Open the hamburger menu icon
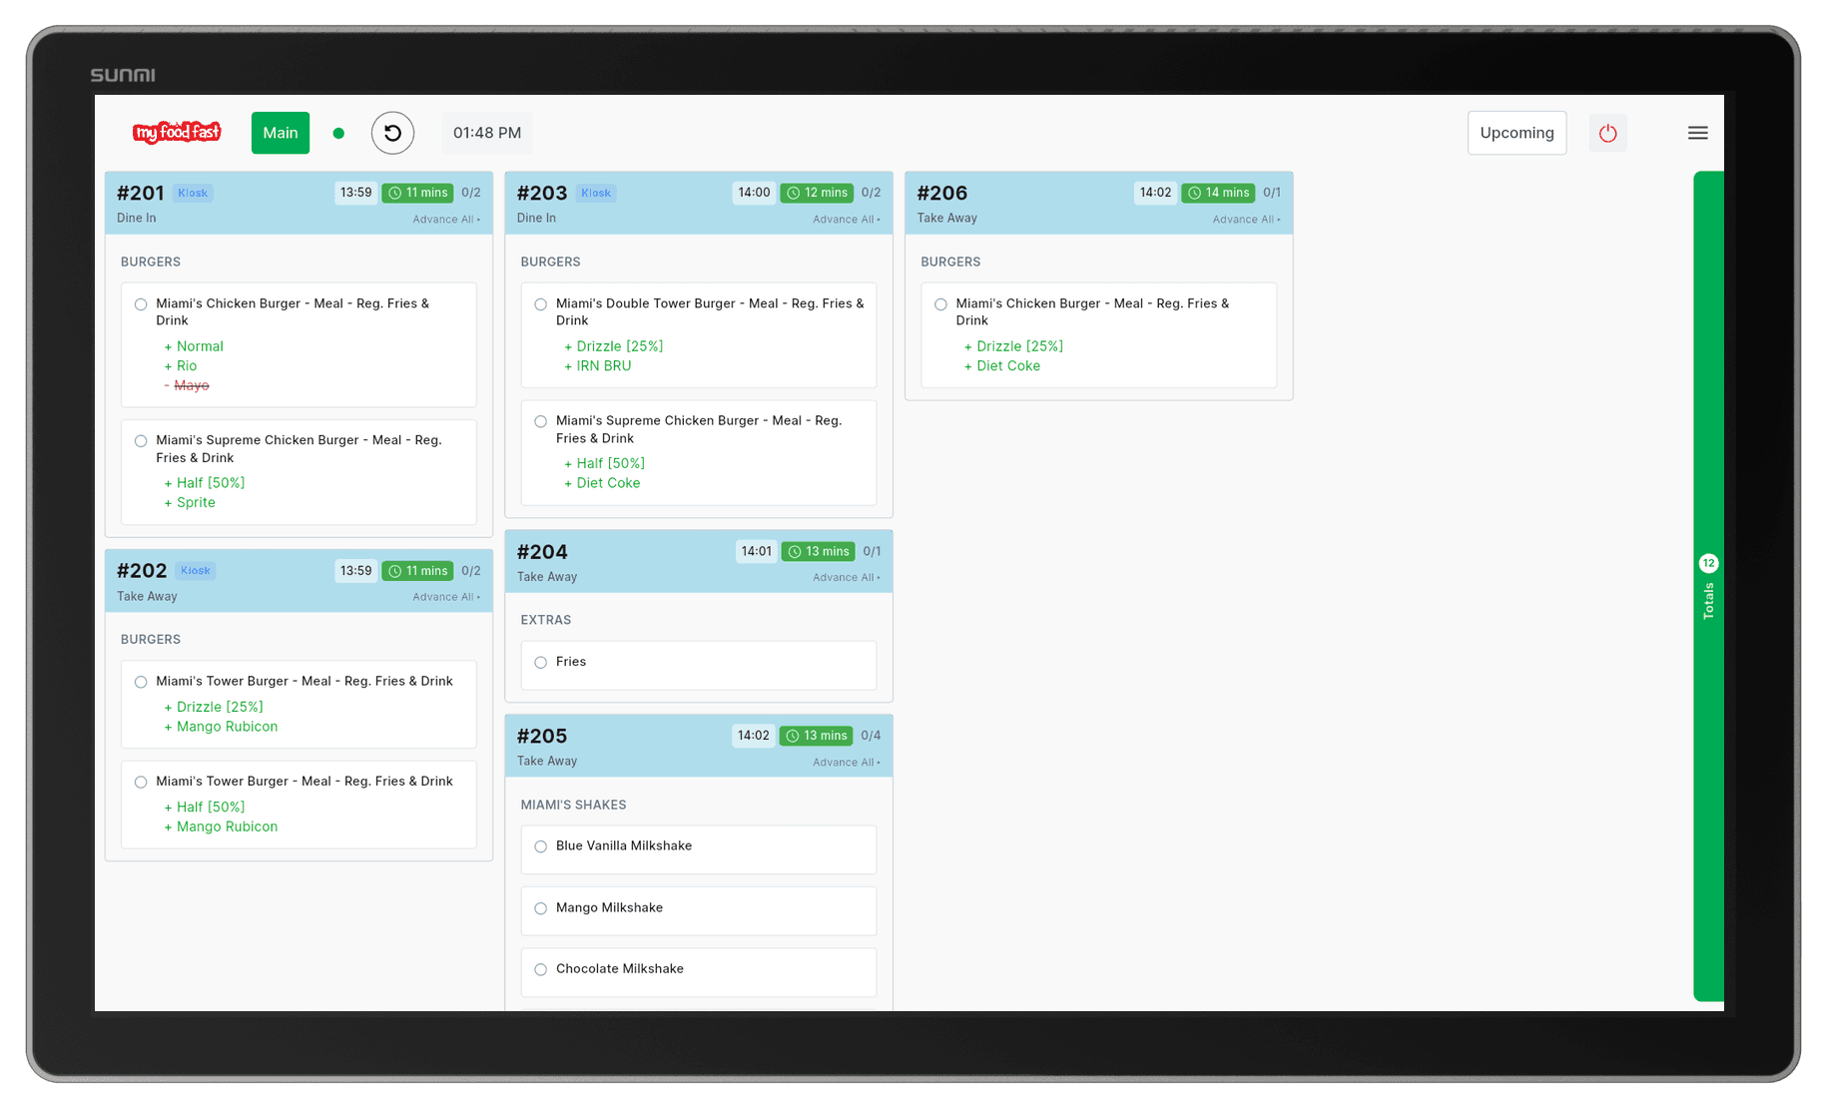The height and width of the screenshot is (1108, 1827). coord(1697,133)
